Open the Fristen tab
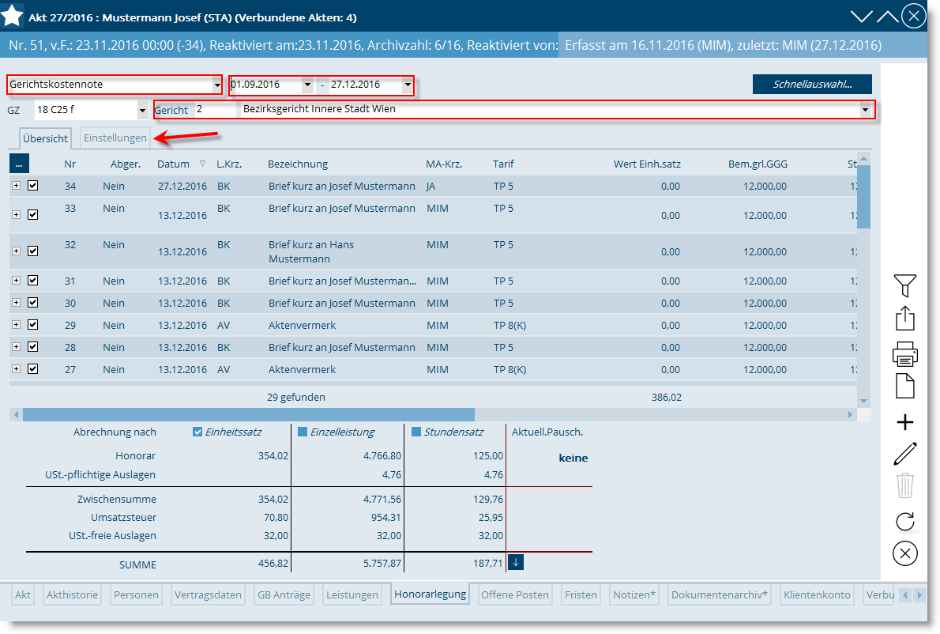Image resolution: width=940 pixels, height=634 pixels. (581, 595)
